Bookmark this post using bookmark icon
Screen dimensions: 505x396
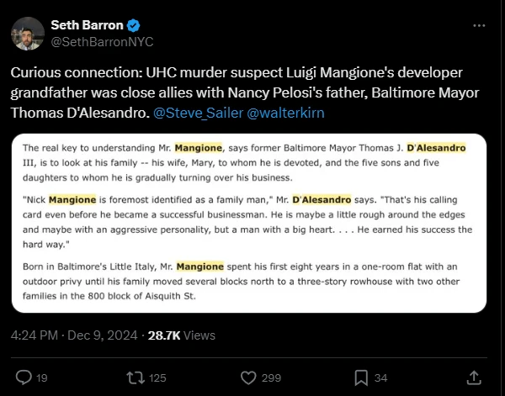(x=360, y=377)
